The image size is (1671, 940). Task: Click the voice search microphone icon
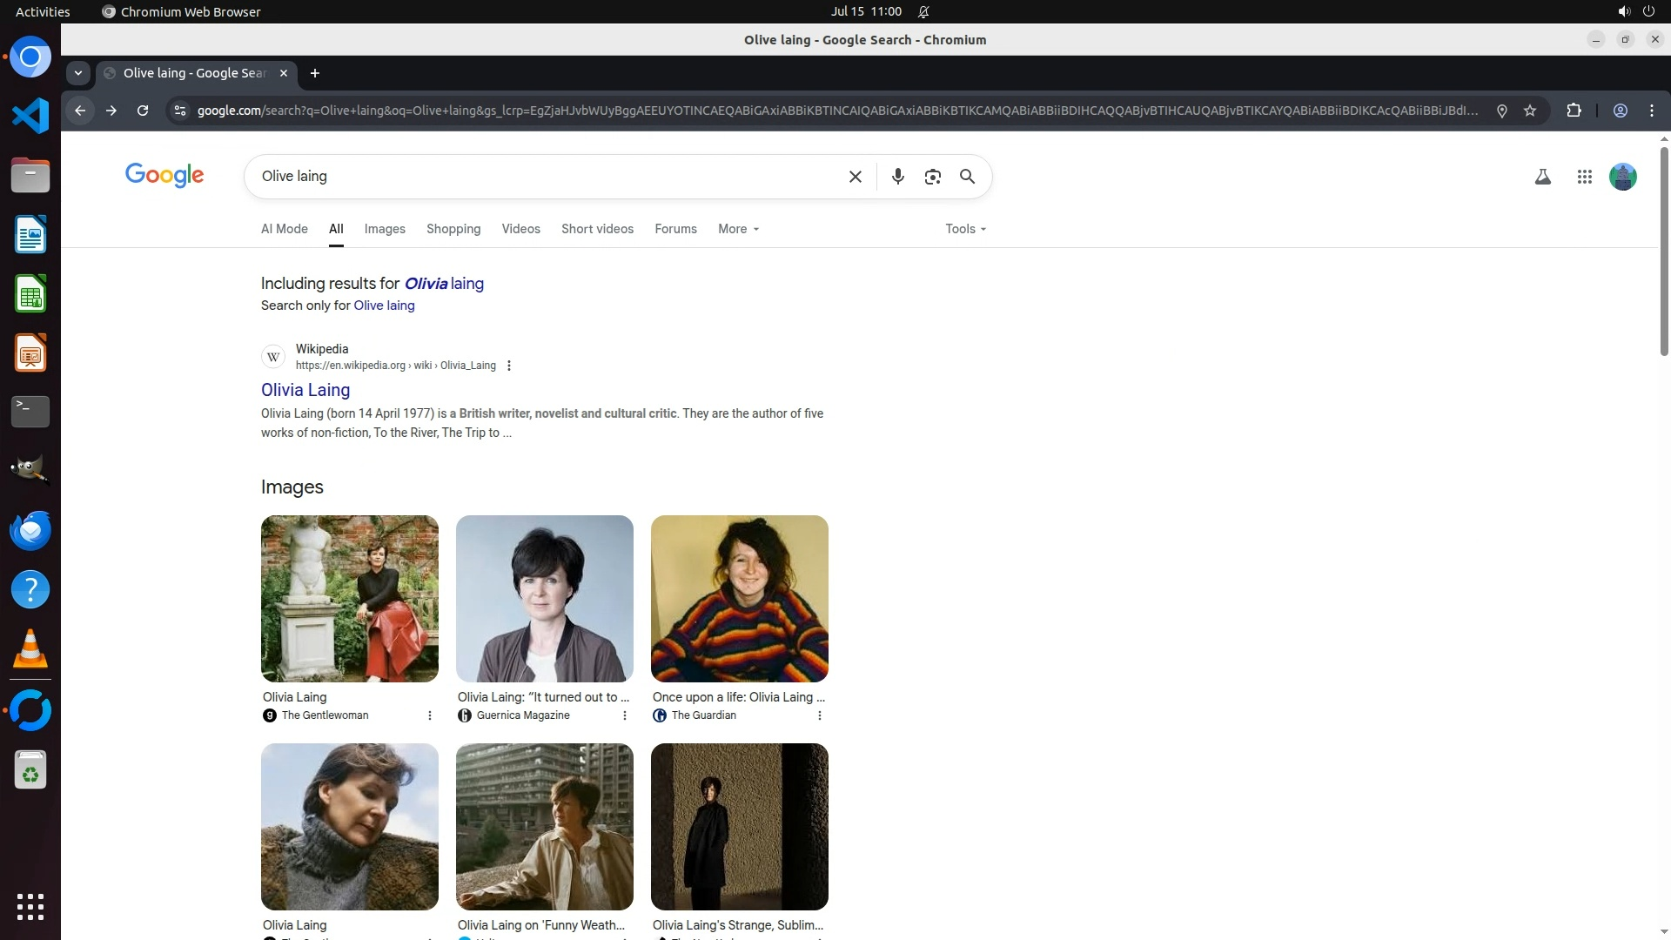click(x=897, y=177)
